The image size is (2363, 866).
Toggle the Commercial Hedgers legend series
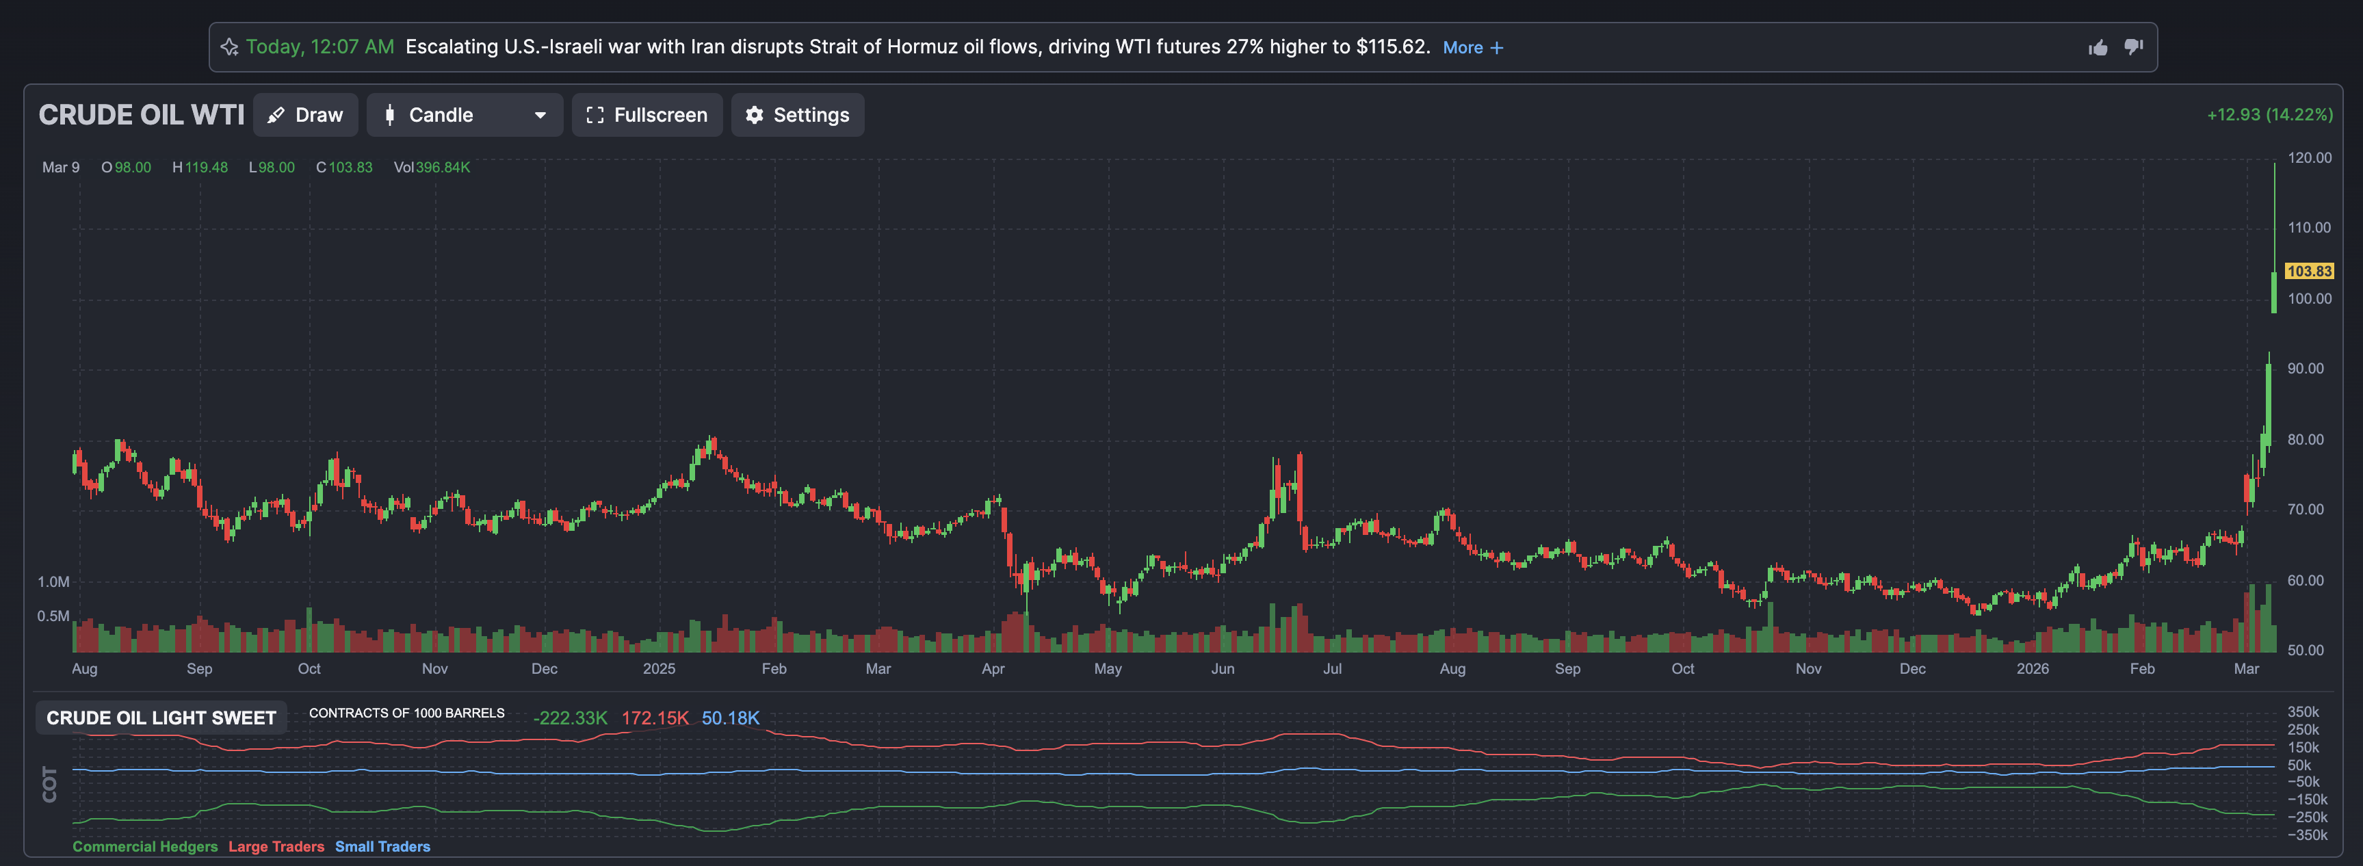click(x=145, y=845)
